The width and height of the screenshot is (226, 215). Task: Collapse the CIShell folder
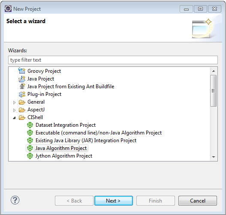coord(14,118)
